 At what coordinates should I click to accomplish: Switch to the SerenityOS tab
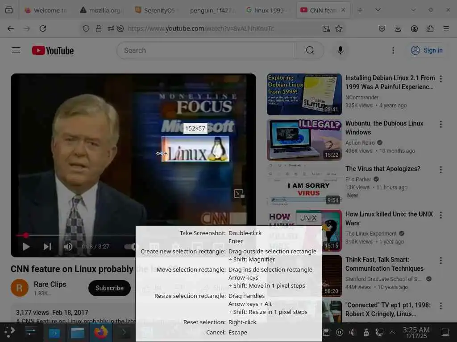156,10
